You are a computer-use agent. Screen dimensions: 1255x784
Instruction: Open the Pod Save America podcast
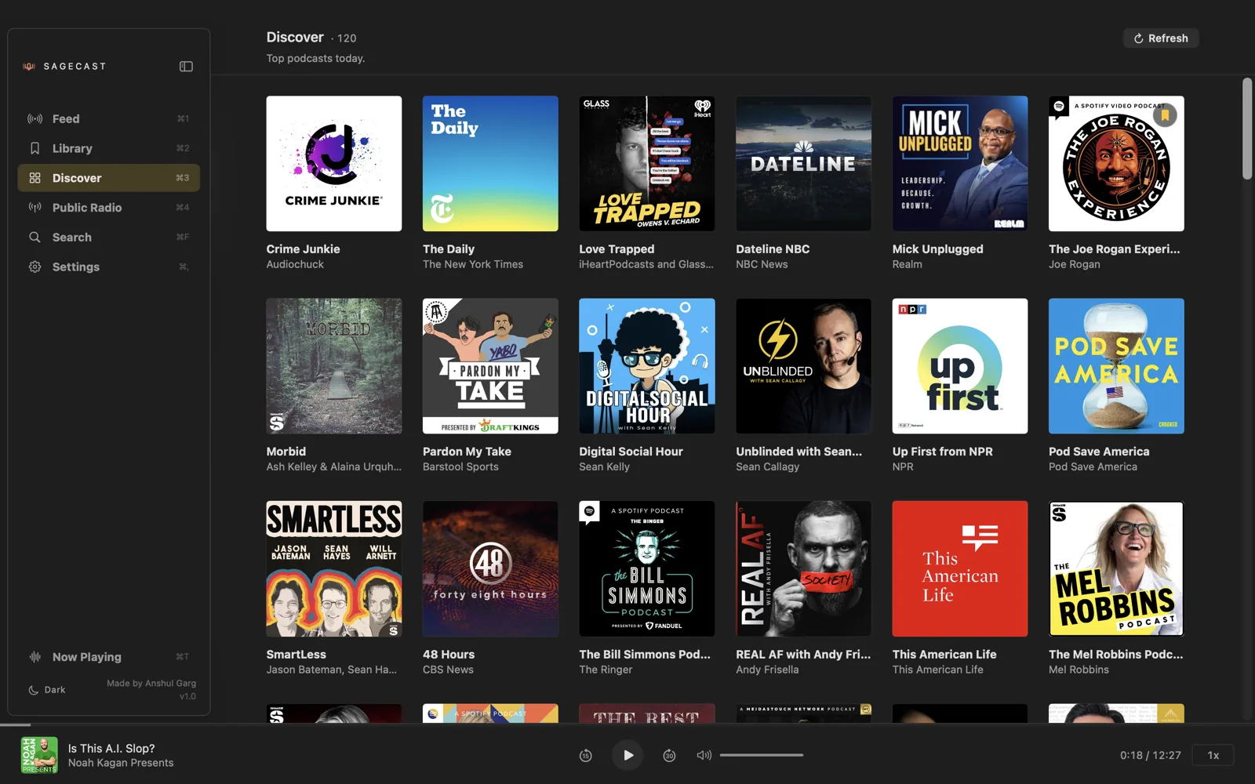point(1115,365)
